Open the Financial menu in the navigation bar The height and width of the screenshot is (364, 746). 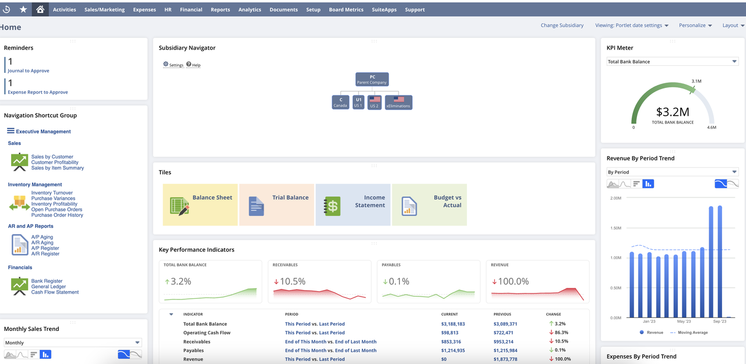point(191,9)
